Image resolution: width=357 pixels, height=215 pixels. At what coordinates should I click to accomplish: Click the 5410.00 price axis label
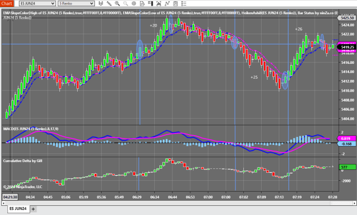[x=348, y=91]
